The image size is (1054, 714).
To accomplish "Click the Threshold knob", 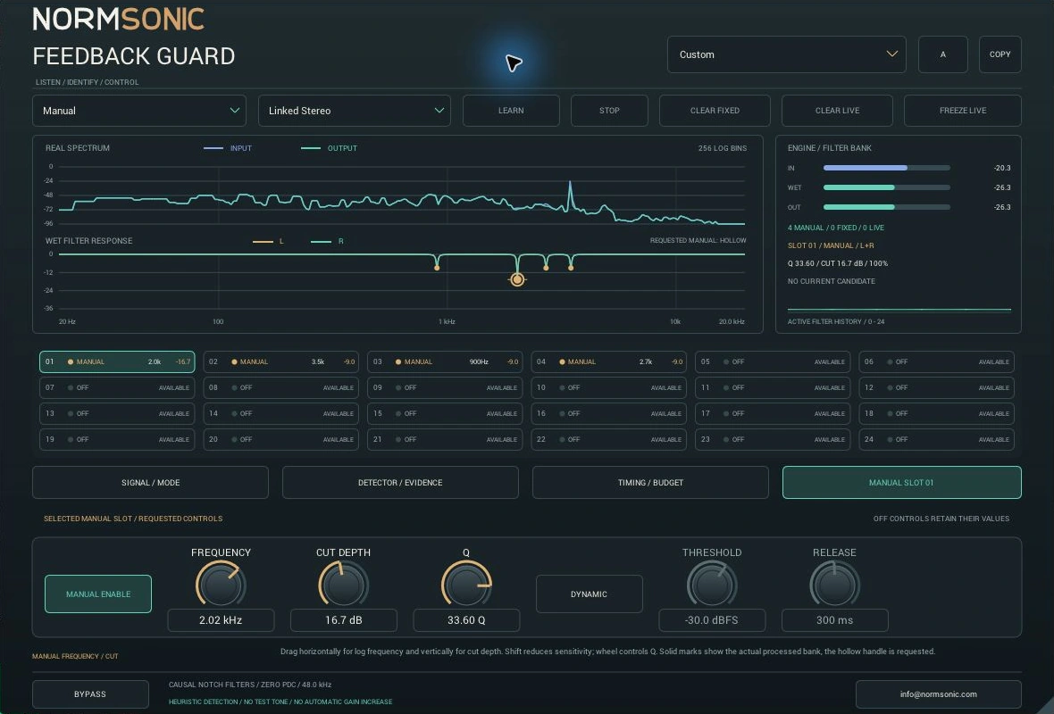I will point(712,584).
